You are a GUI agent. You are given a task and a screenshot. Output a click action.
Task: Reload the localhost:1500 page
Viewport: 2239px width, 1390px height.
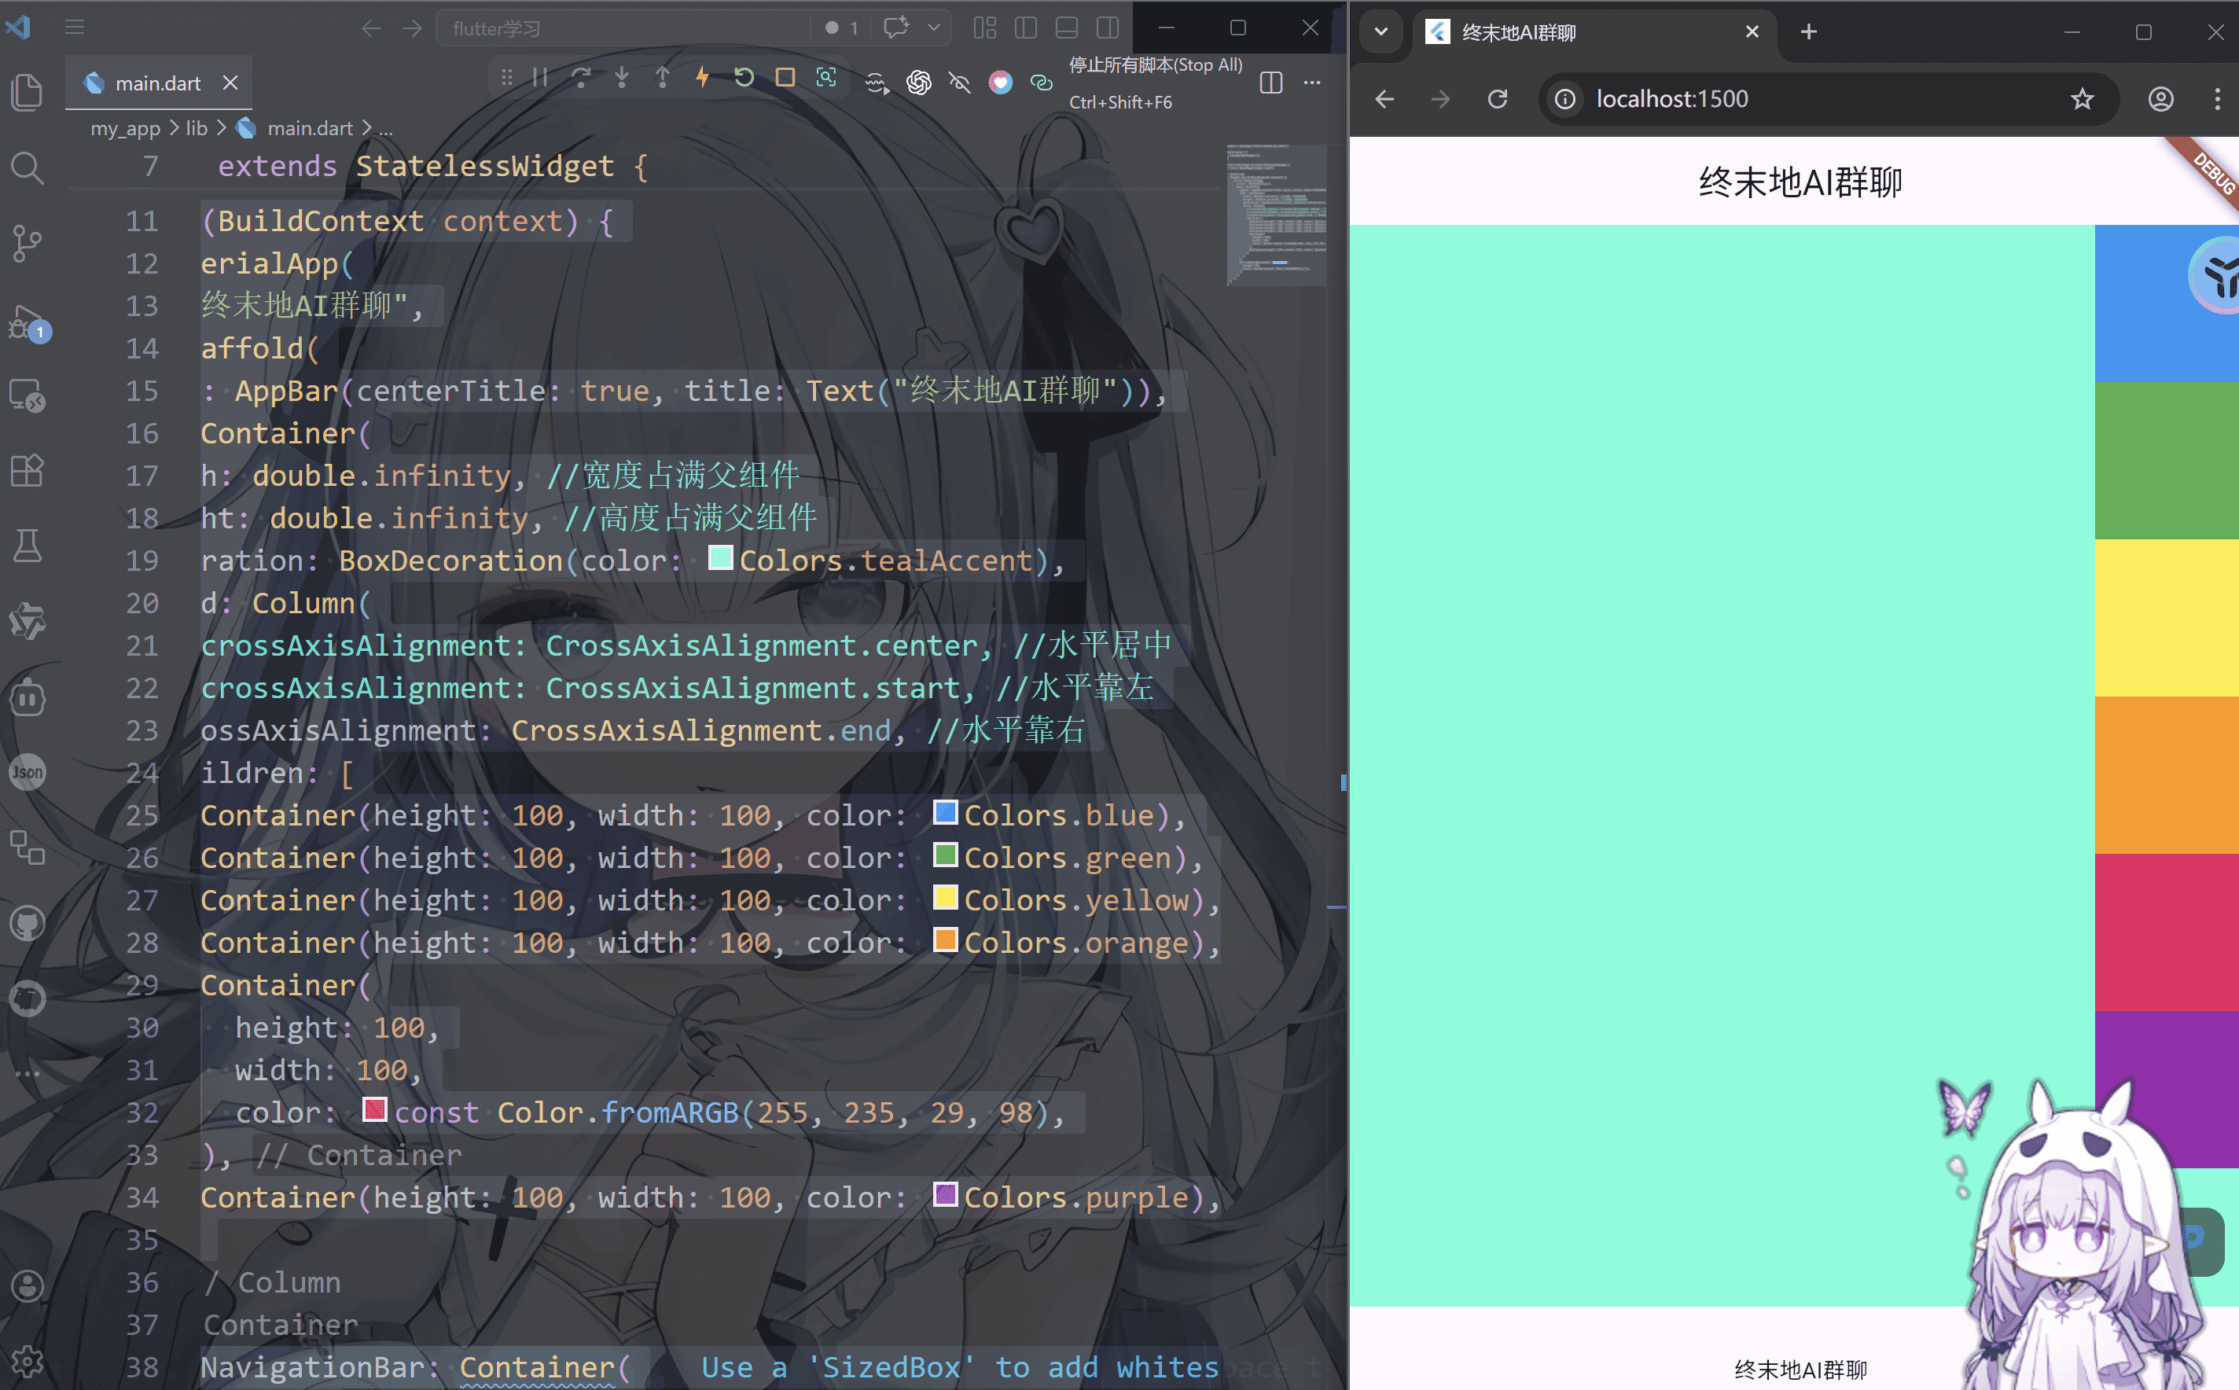point(1498,99)
